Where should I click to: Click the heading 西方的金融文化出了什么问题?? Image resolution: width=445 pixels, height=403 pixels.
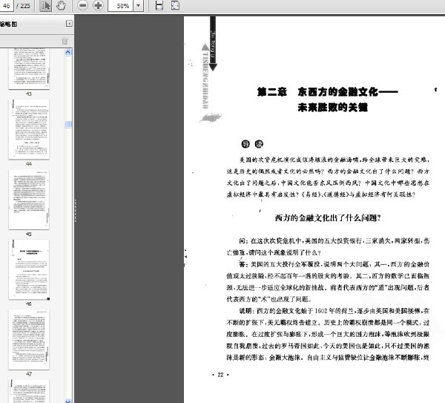coord(328,218)
